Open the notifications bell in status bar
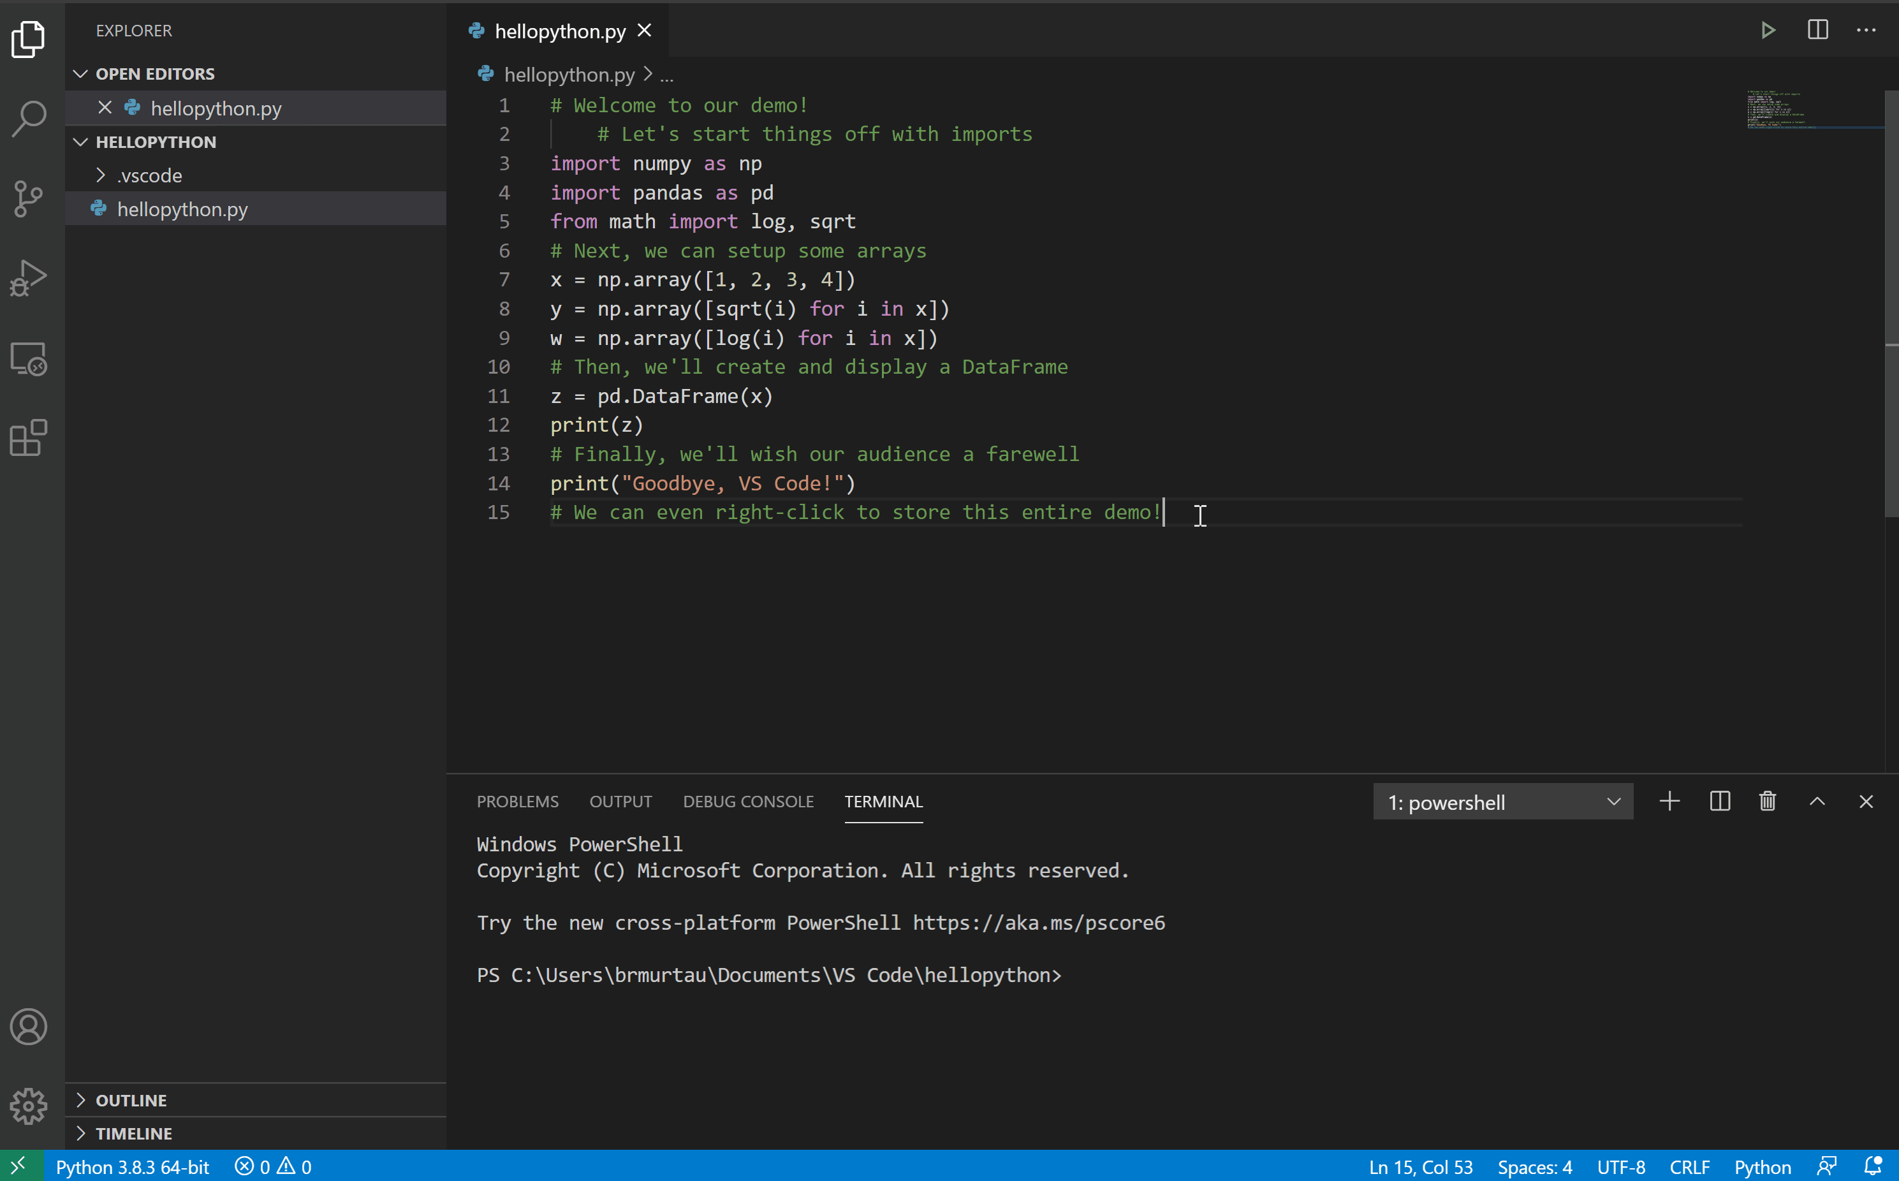Image resolution: width=1899 pixels, height=1181 pixels. 1872,1166
